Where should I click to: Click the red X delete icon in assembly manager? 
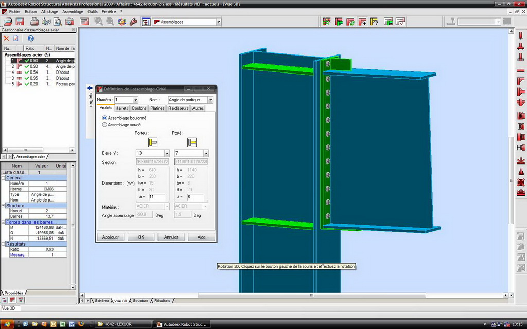pos(6,39)
